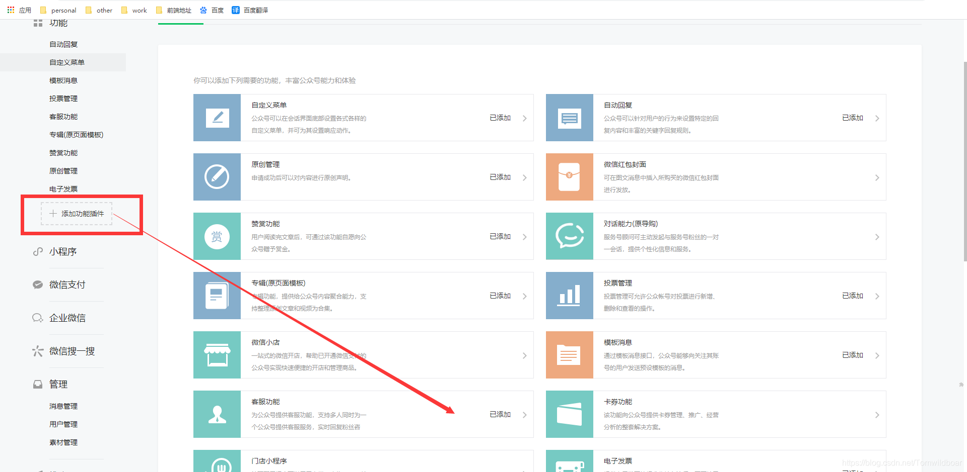Click the 专辑 notebook card icon
Viewport: 967px width, 472px height.
(x=217, y=296)
